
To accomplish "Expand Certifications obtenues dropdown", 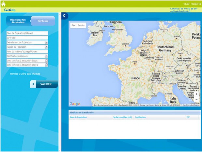I will click(x=46, y=56).
